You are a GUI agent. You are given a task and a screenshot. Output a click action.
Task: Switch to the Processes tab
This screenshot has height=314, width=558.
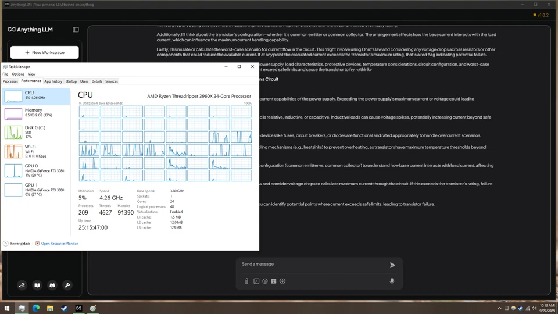[10, 81]
